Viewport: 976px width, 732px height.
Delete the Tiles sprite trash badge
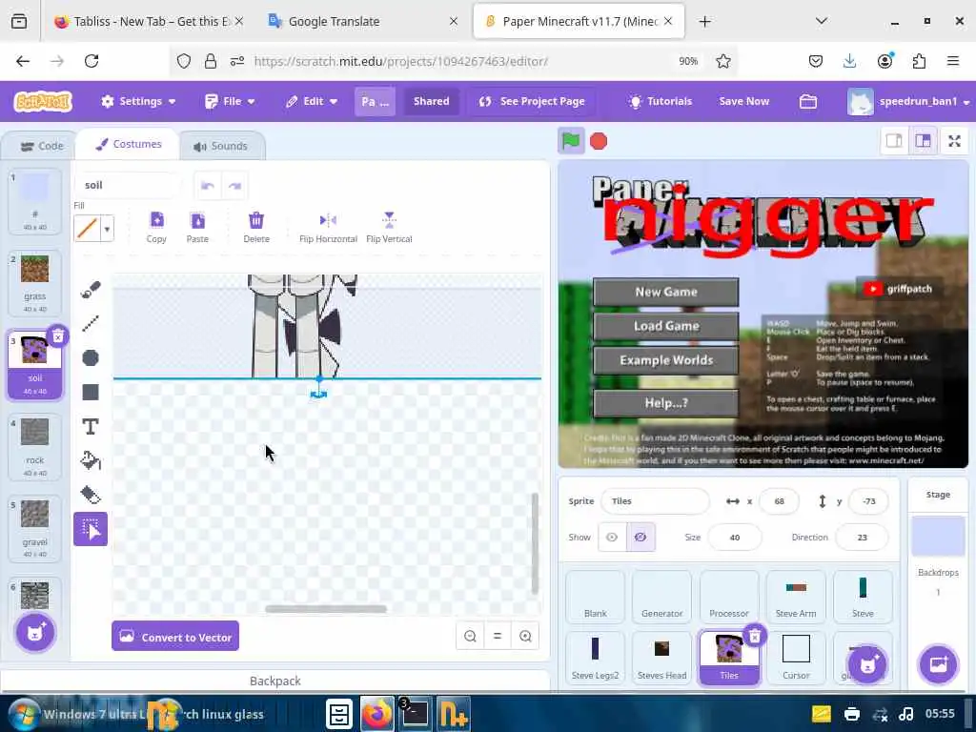755,636
